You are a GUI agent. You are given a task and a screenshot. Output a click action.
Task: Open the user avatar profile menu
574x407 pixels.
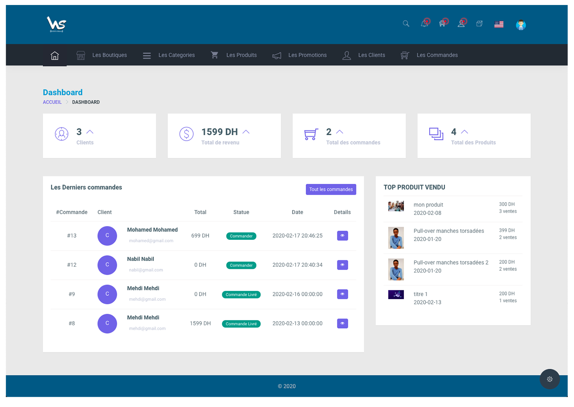521,25
